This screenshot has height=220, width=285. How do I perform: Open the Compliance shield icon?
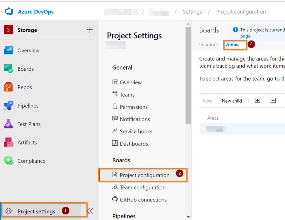8,161
